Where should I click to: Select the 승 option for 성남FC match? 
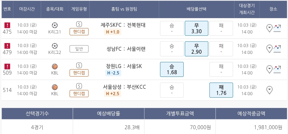pyautogui.click(x=172, y=49)
